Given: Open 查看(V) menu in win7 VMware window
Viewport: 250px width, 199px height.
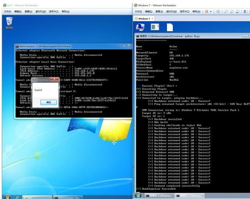Looking at the screenshot, I should pos(28,11).
